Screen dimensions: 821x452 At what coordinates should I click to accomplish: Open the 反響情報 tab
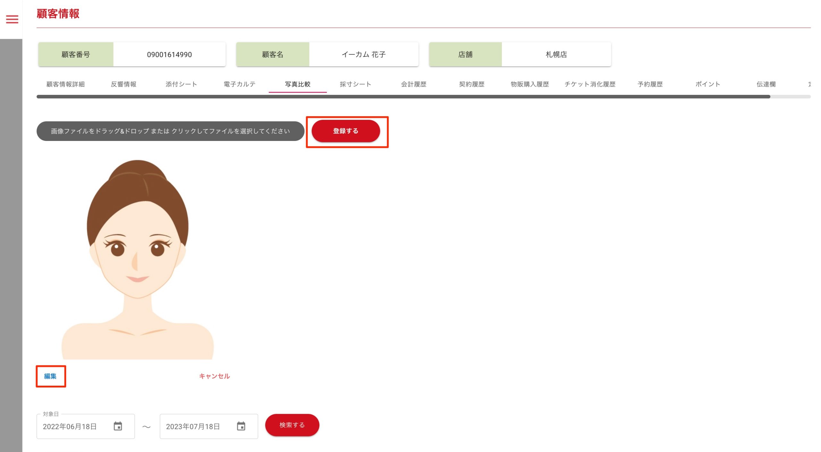pyautogui.click(x=123, y=84)
